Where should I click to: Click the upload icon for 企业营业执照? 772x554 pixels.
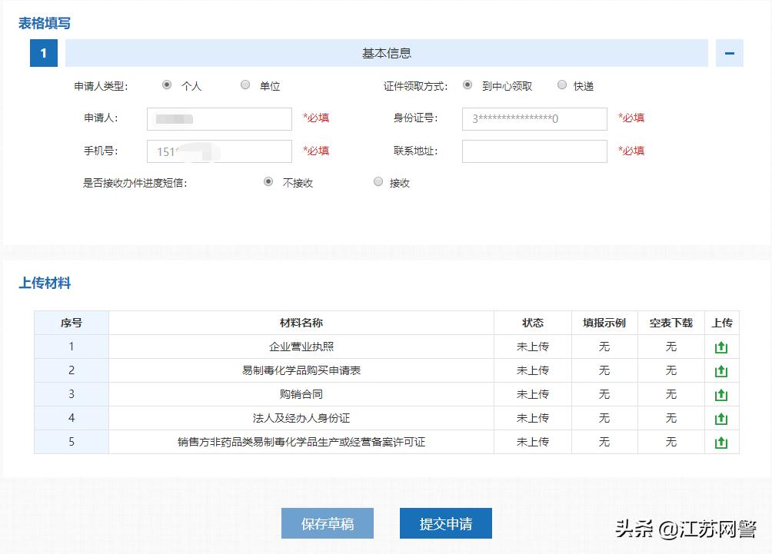721,347
